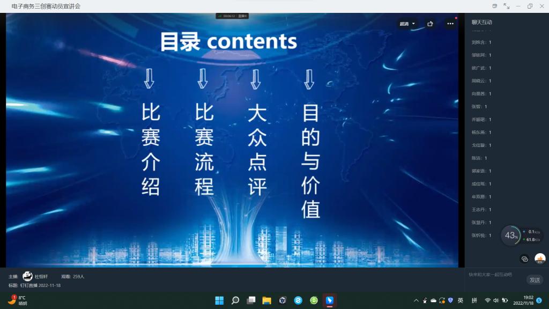549x309 pixels.
Task: Click the live duration indicator at video top
Action: click(x=232, y=16)
